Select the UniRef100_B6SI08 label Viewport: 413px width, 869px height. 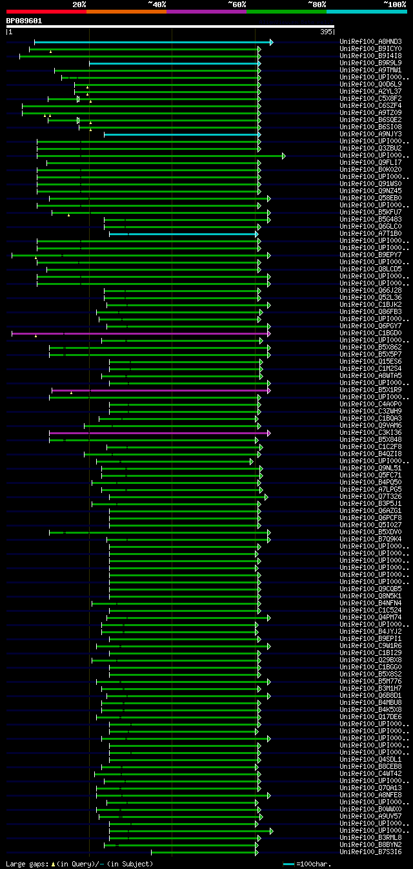(x=370, y=127)
